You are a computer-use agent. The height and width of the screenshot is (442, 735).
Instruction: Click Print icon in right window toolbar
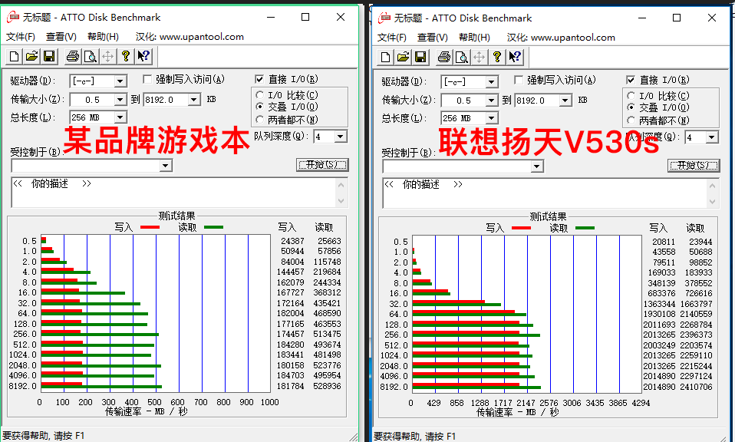coord(444,58)
